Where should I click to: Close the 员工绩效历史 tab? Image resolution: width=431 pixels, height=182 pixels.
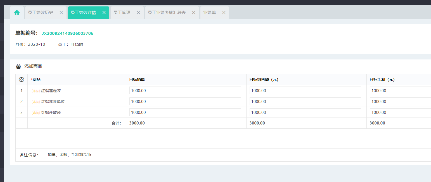[x=61, y=13]
